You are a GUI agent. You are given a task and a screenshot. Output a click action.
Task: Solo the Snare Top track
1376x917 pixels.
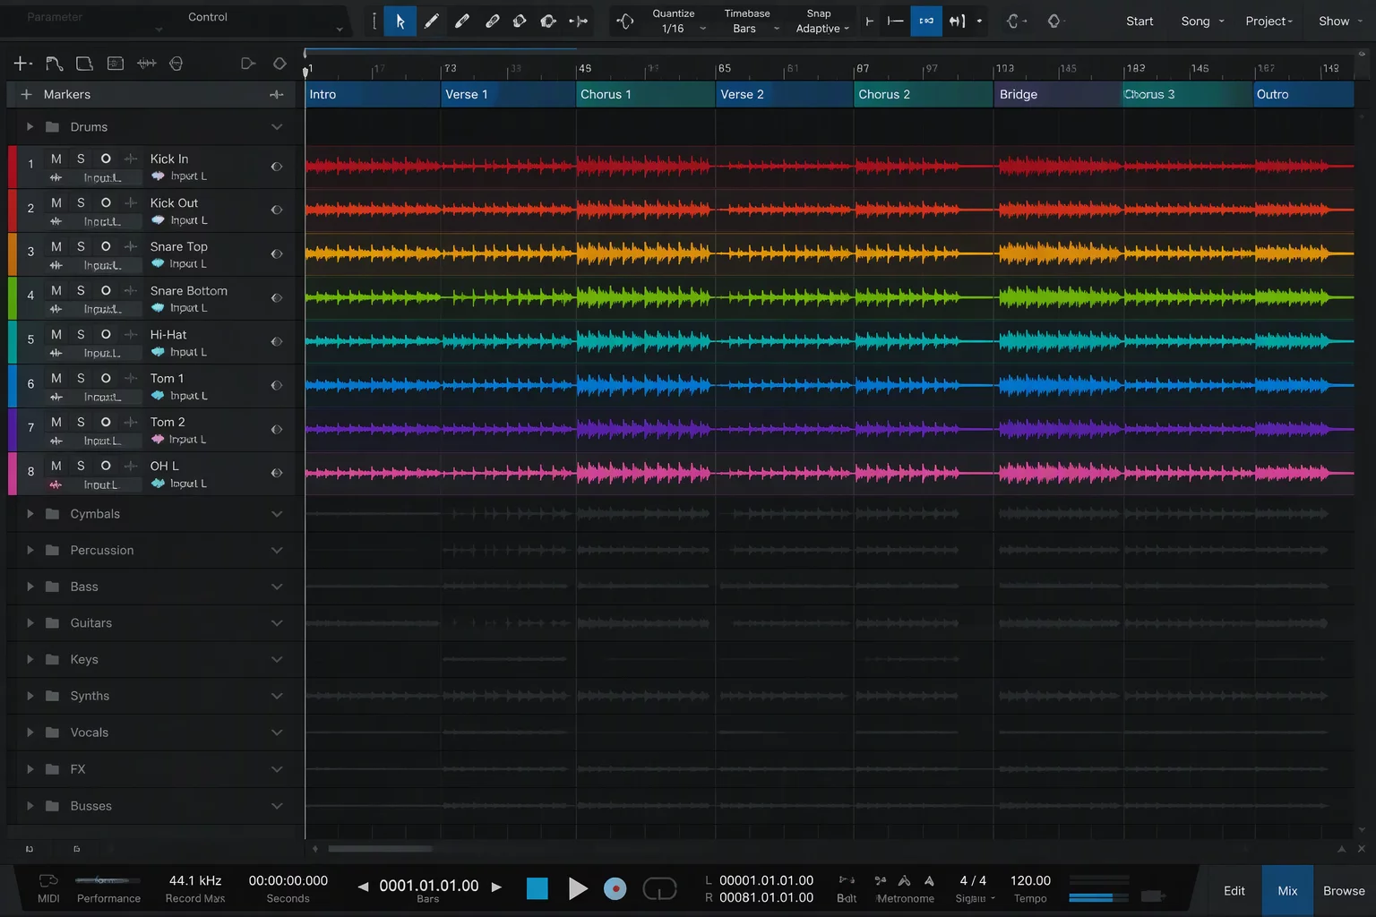(81, 246)
